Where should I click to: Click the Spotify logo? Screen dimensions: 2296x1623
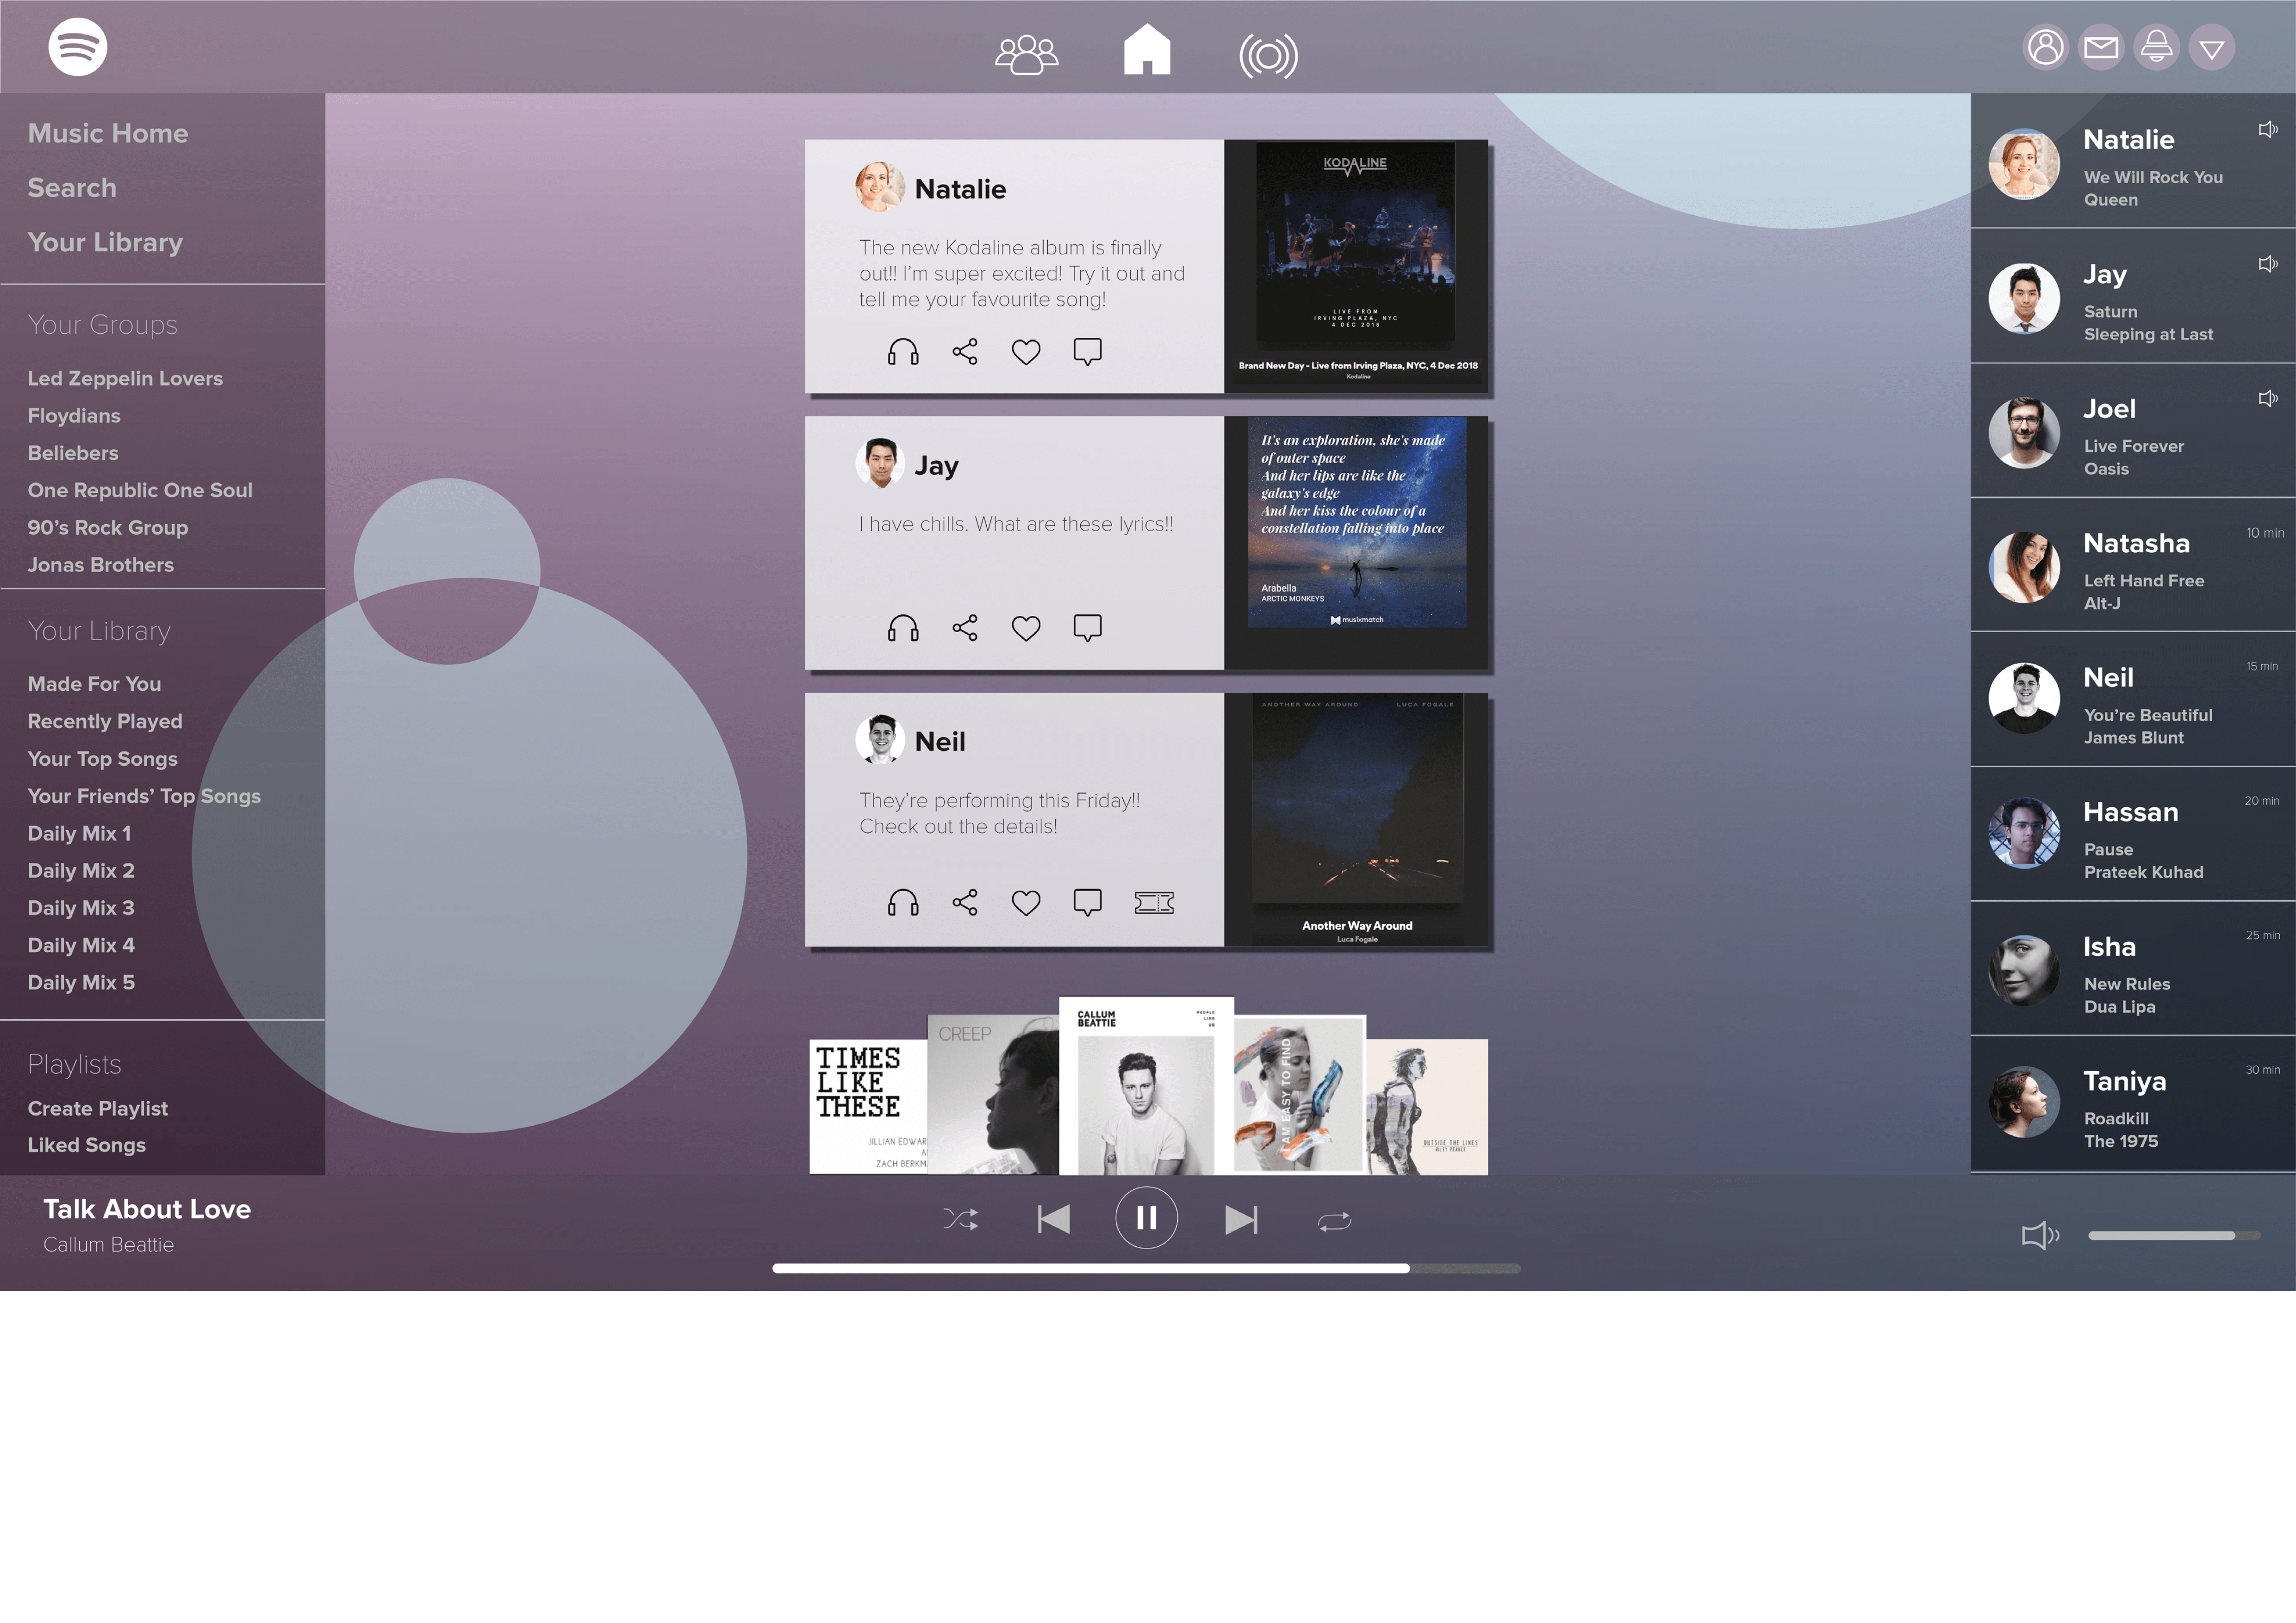(78, 47)
